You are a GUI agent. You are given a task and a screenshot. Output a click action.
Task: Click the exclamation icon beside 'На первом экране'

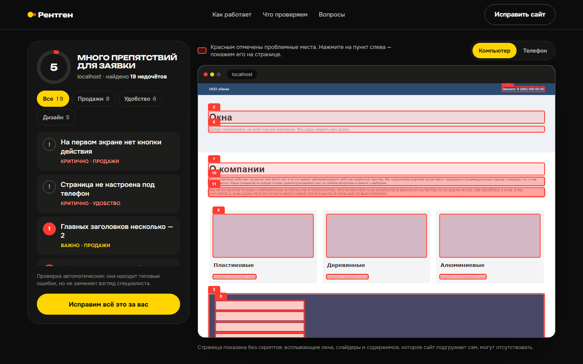click(49, 144)
